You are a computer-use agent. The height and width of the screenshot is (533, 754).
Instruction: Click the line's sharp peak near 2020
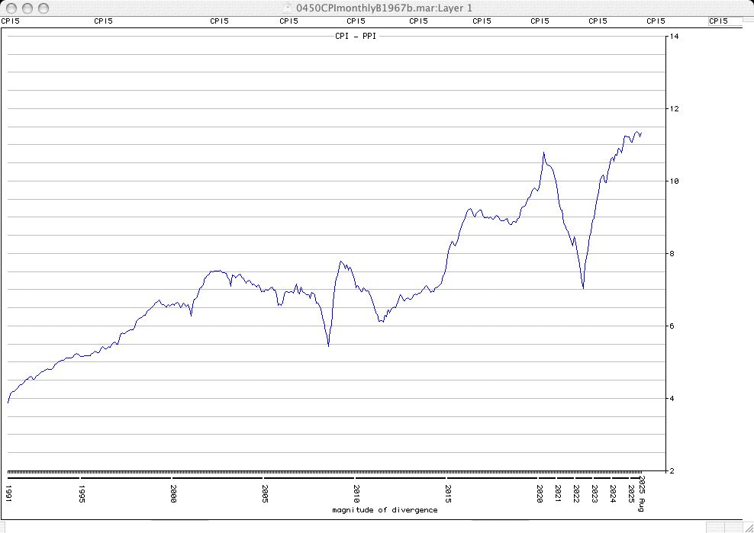(x=543, y=153)
